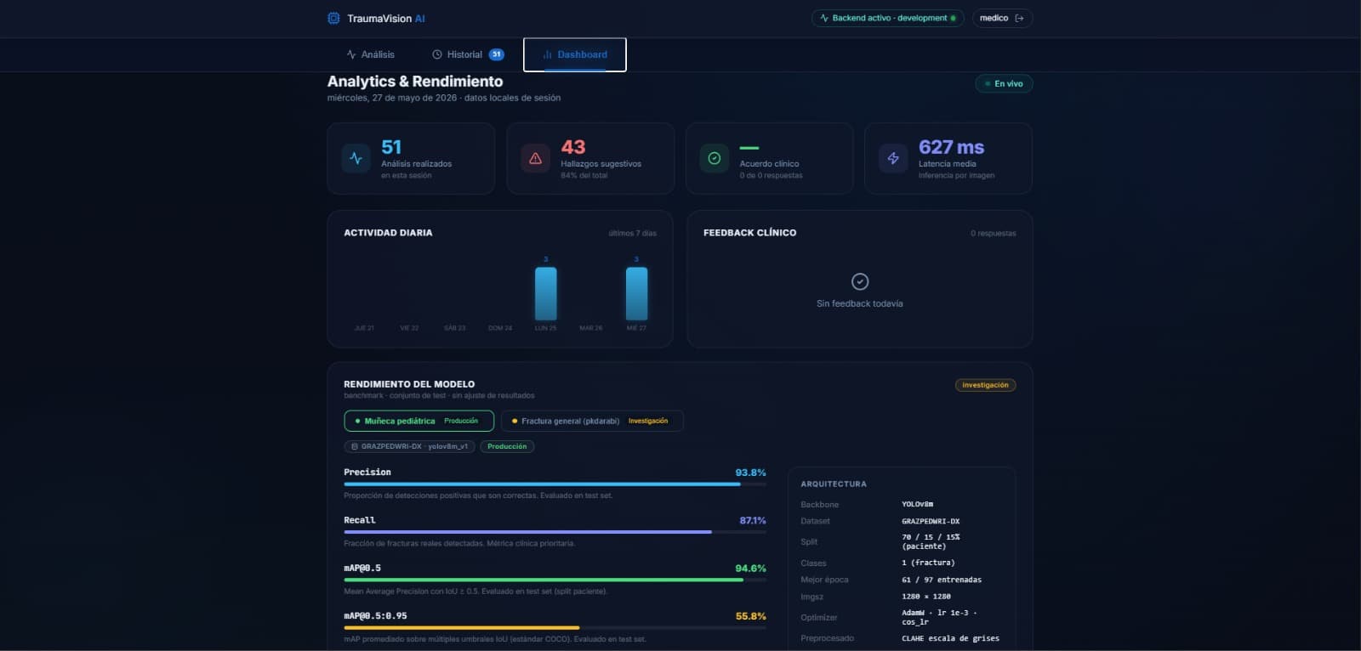
Task: Open the Historial tab
Action: point(468,54)
